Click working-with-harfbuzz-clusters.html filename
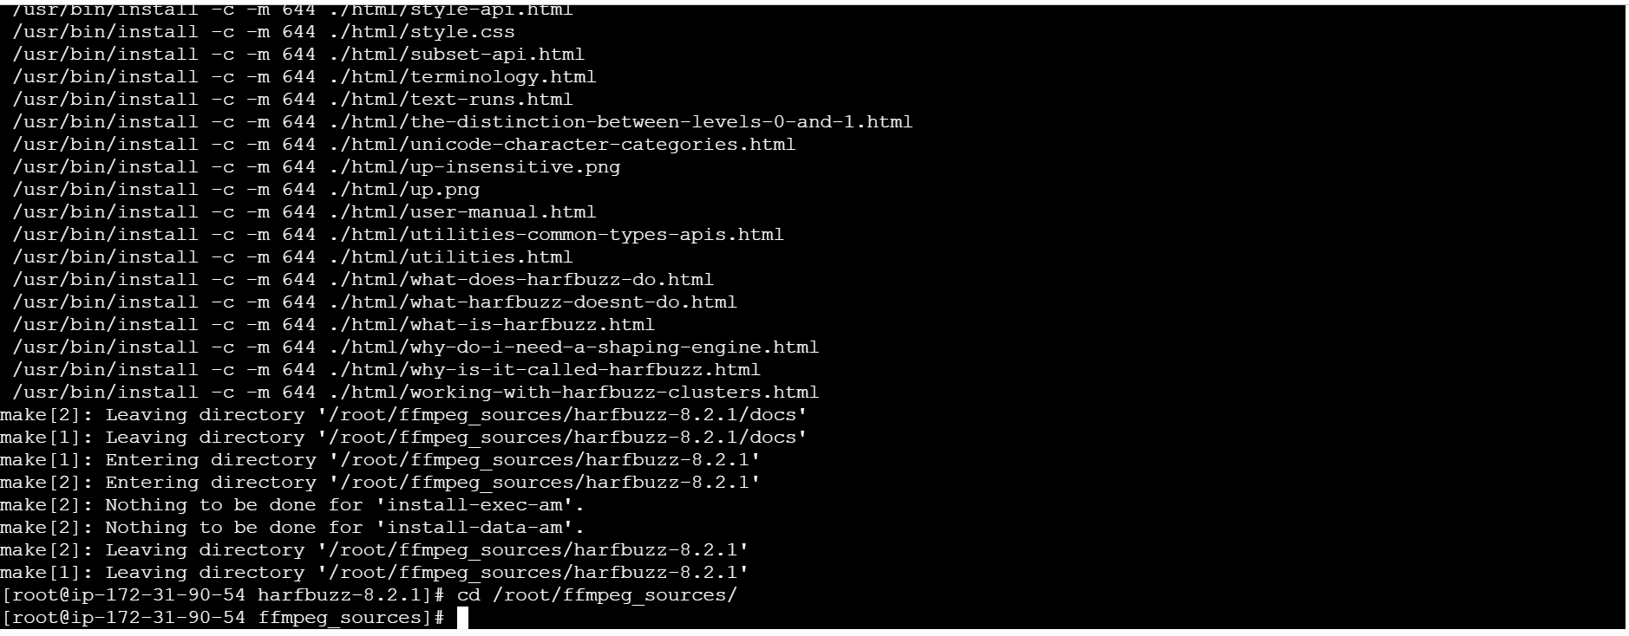This screenshot has width=1629, height=636. [x=615, y=393]
